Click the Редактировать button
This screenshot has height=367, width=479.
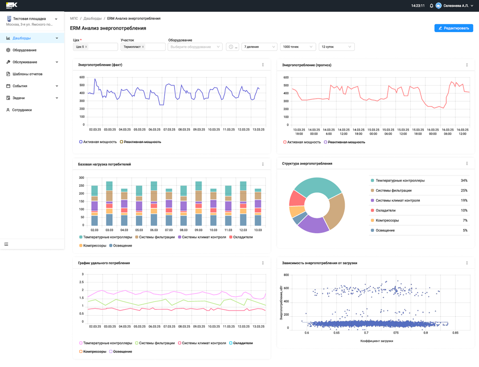(x=453, y=28)
